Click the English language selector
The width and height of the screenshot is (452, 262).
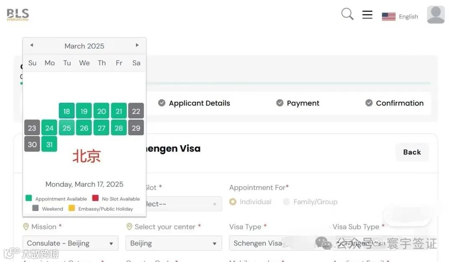(408, 16)
